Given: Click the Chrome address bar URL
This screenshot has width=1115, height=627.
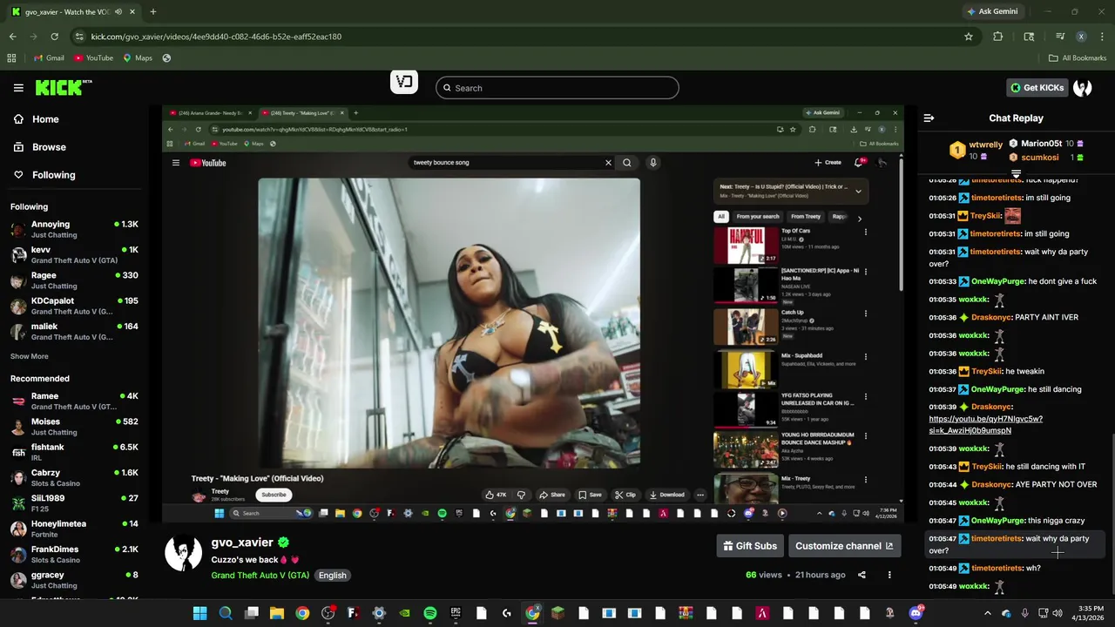Looking at the screenshot, I should tap(216, 37).
